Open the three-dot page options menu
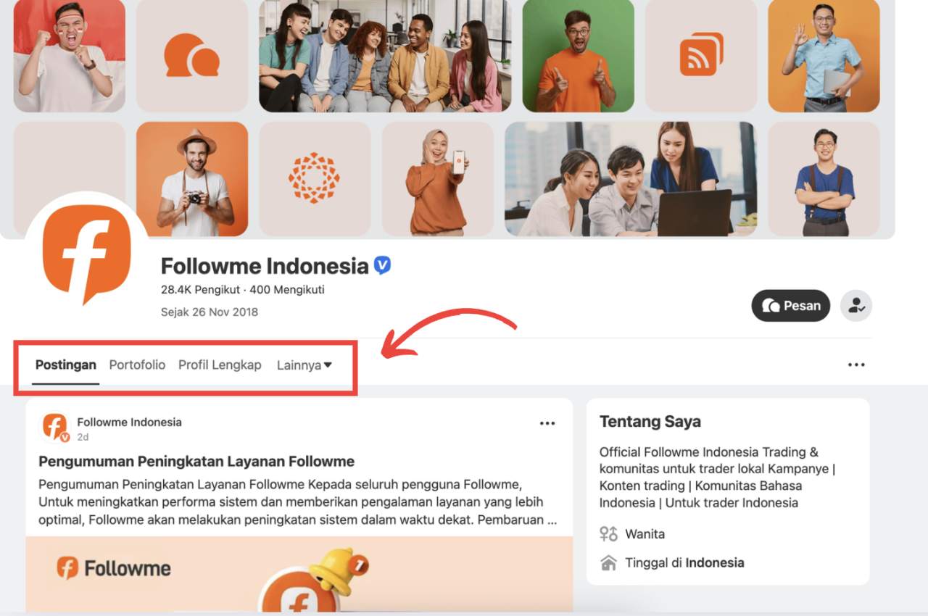This screenshot has height=616, width=928. (856, 365)
